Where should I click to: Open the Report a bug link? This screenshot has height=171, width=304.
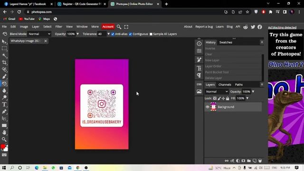tap(204, 27)
